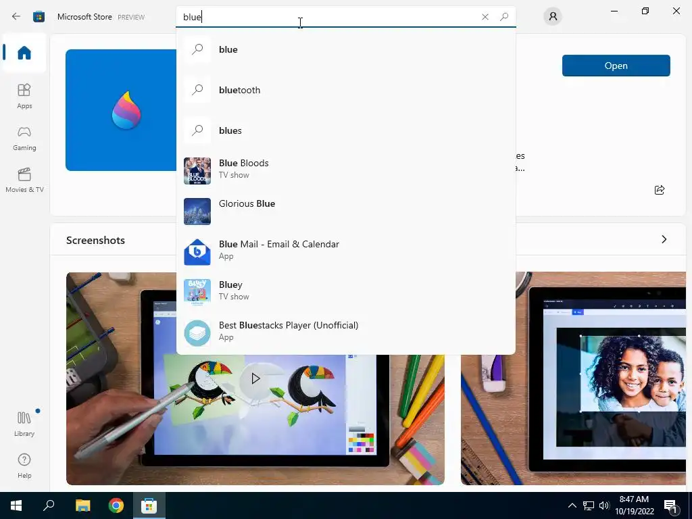The image size is (692, 519).
Task: Click the search magnifier in the search box
Action: pos(504,17)
